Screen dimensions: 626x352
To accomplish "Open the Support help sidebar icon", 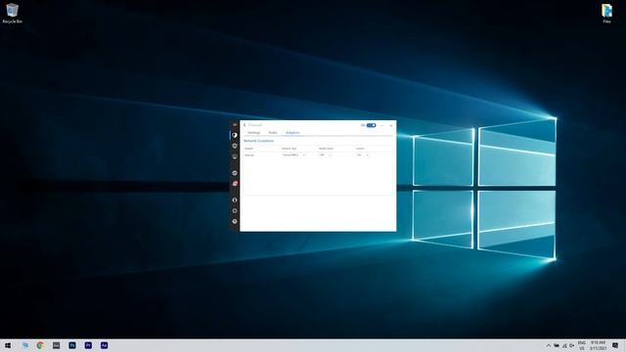I will (x=235, y=221).
